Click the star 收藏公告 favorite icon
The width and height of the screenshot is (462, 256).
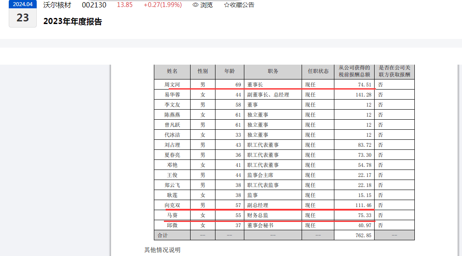click(x=226, y=5)
